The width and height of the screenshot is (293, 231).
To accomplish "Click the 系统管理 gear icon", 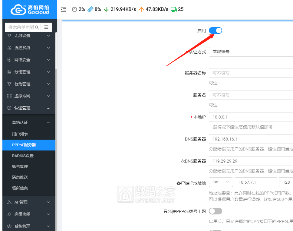I will (x=9, y=226).
